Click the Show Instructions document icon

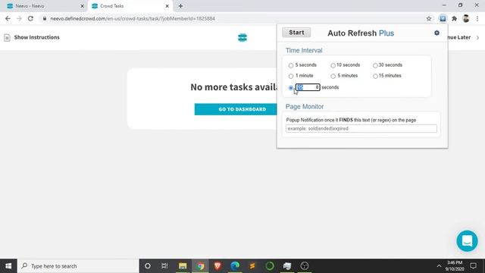point(7,37)
